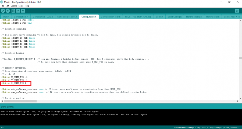Screen dimensions: 242x129
Task: Save the sketch using the Save icon
Action: tap(23, 10)
